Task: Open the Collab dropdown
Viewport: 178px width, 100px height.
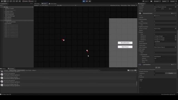Action: 146,1
